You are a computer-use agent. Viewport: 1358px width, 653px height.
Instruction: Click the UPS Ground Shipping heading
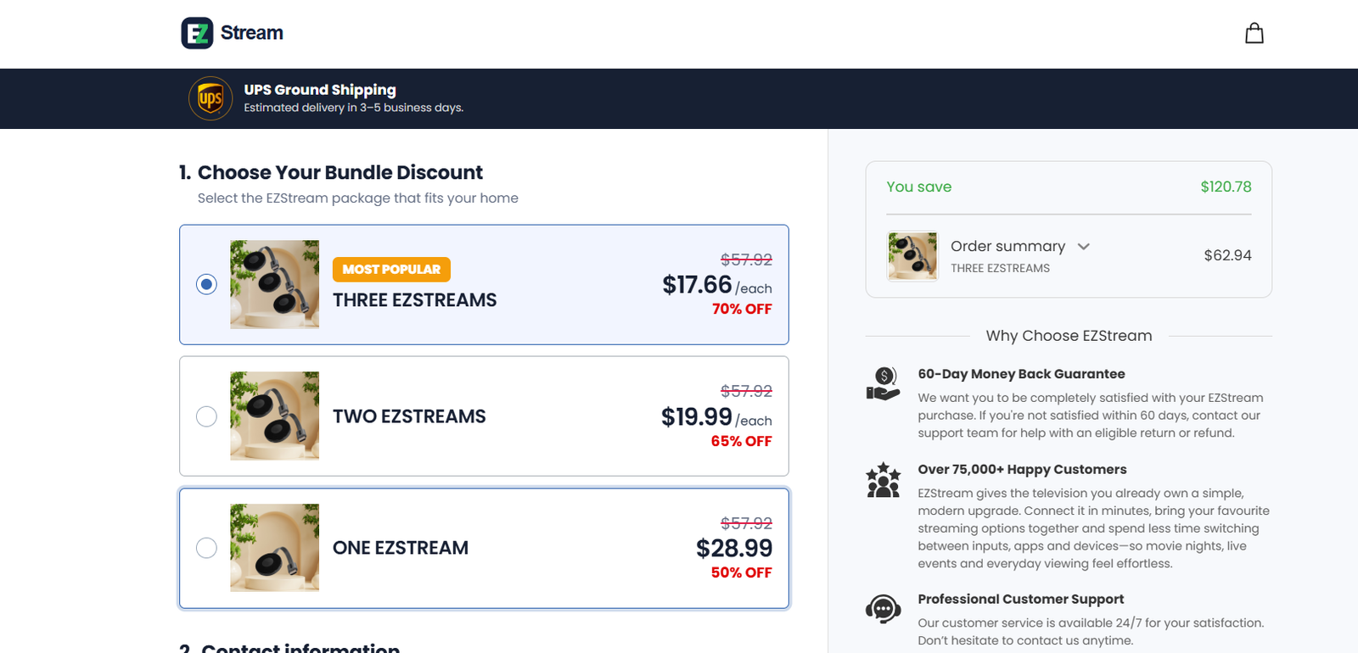click(320, 90)
